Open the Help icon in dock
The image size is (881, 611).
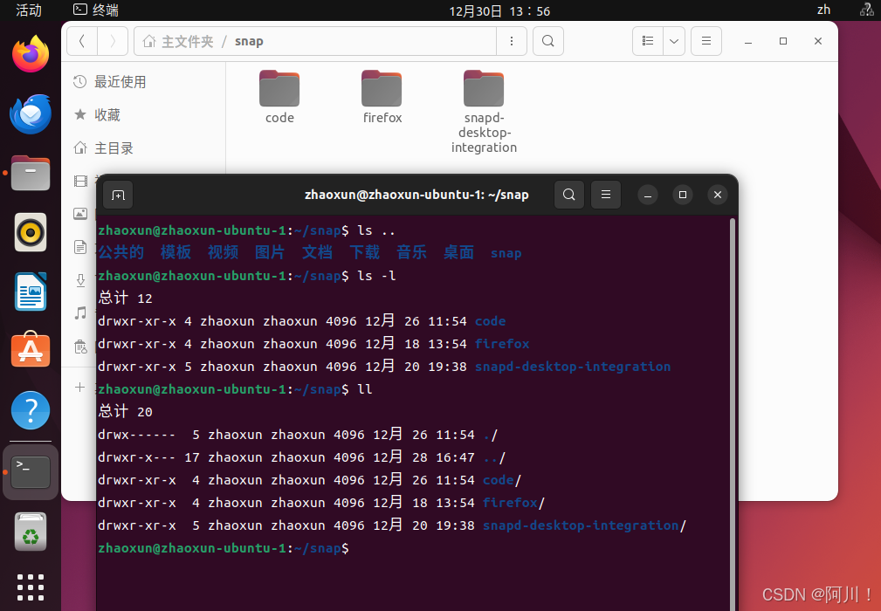coord(31,410)
